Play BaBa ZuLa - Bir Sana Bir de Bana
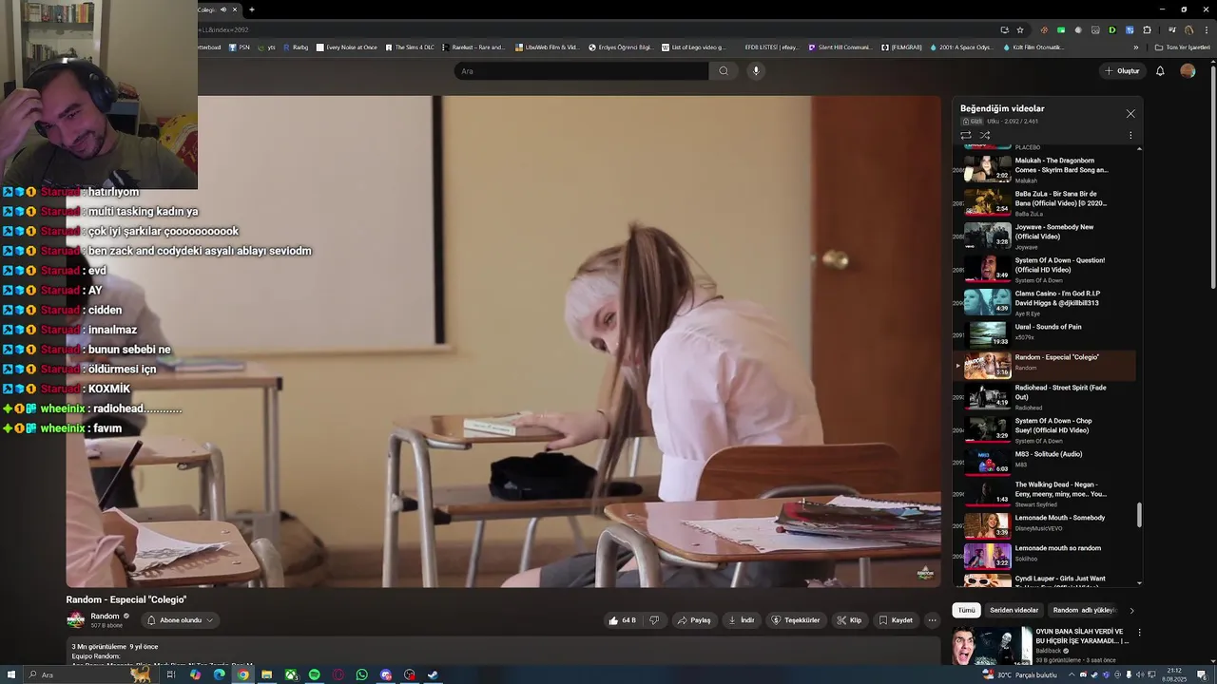 (x=1044, y=202)
